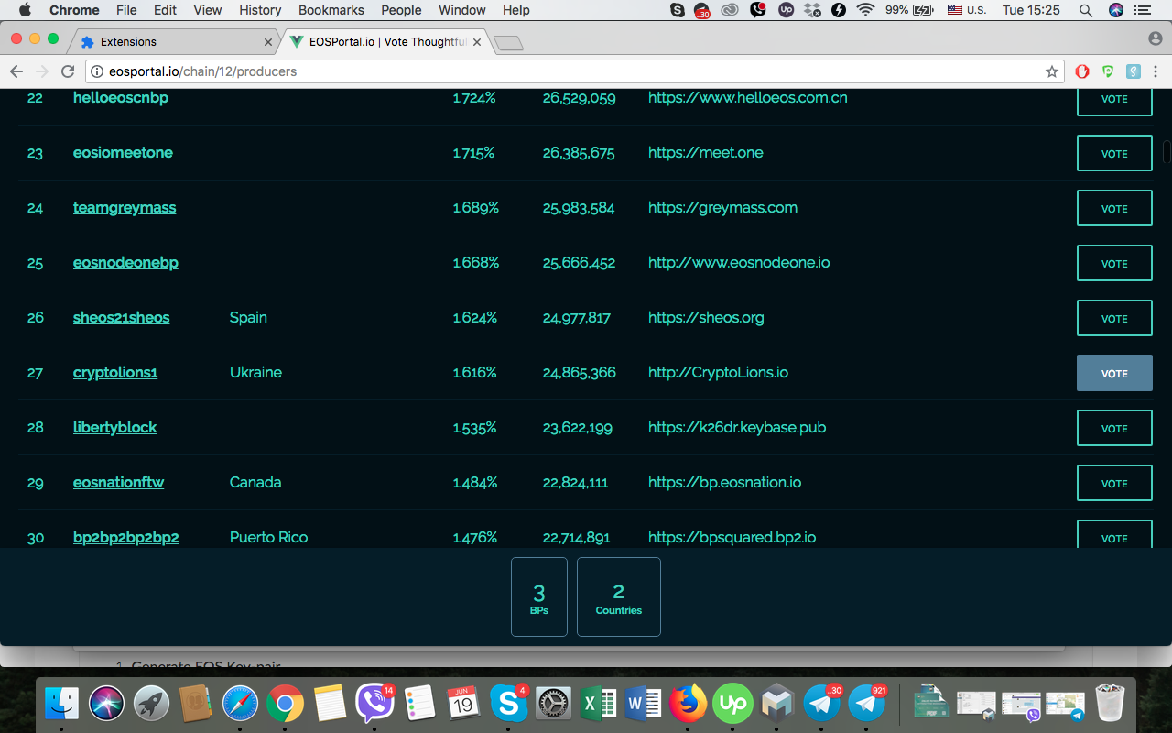Click the 3 BPs counter box
This screenshot has height=733, width=1172.
click(x=539, y=596)
